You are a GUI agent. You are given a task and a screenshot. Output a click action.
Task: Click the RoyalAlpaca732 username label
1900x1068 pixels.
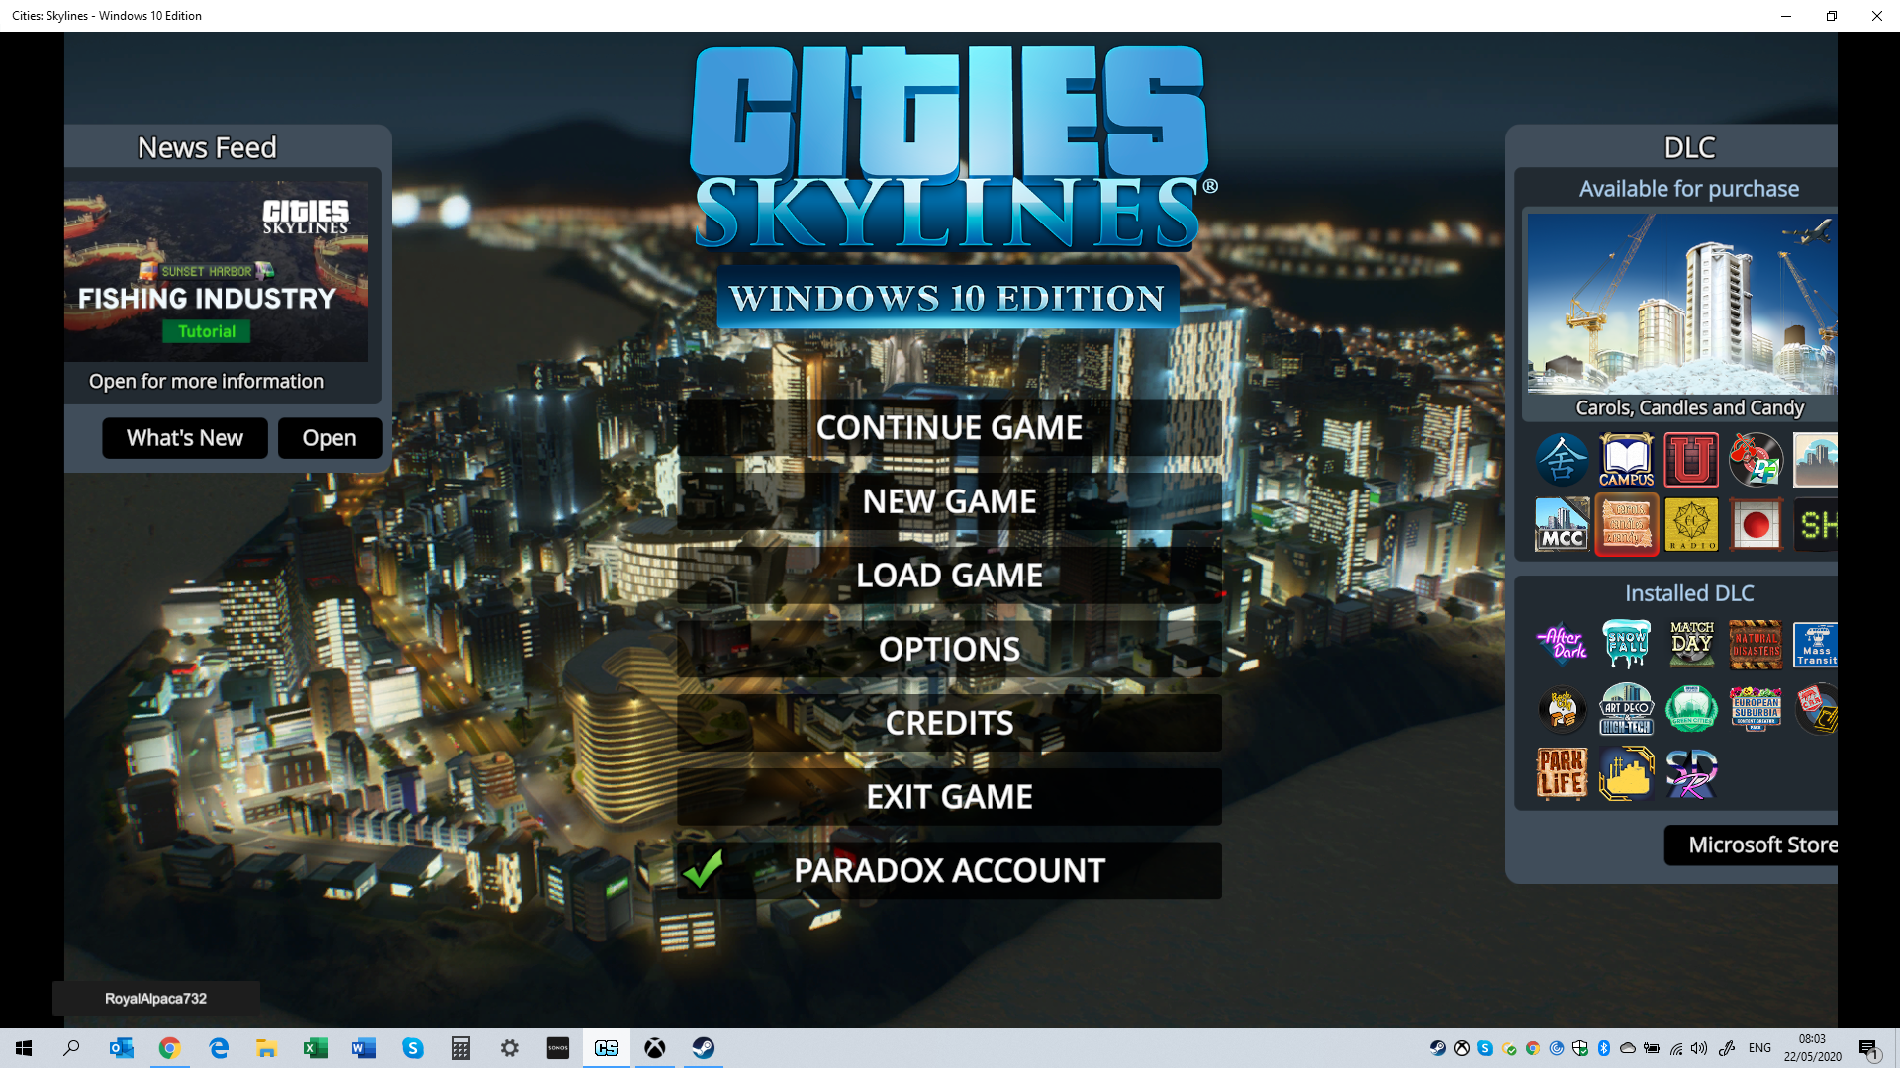click(156, 999)
